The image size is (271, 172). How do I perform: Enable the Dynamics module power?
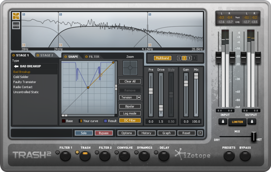pyautogui.click(x=136, y=152)
